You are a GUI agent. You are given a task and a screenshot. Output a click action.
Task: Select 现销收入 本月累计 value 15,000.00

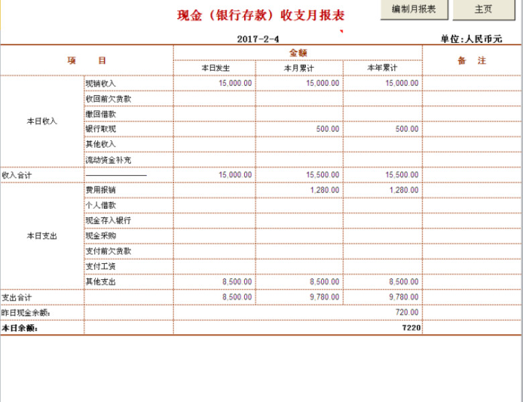[x=323, y=83]
